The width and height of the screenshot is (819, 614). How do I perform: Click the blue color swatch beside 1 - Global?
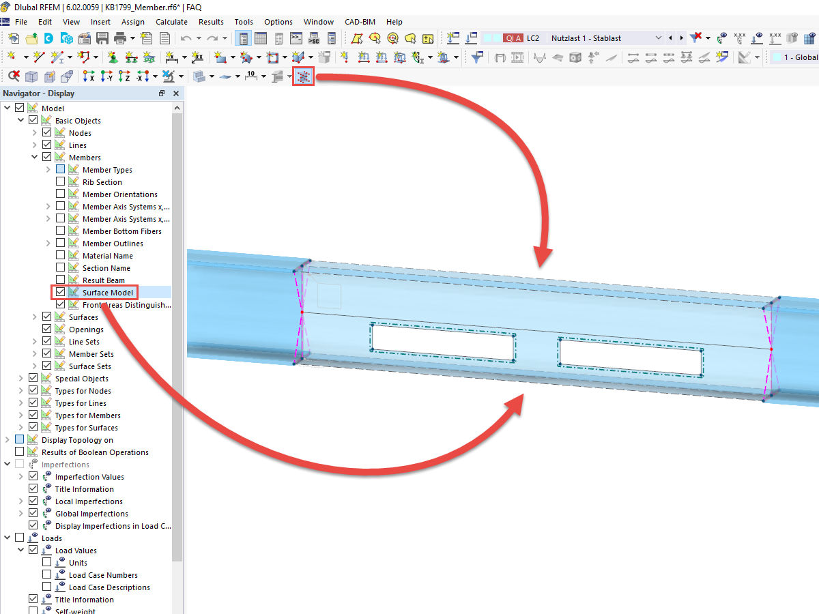[777, 57]
